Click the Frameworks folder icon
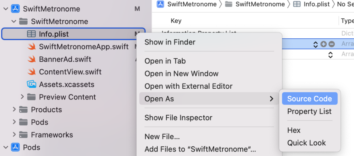Screen dimensions: 354x156 click(23, 135)
